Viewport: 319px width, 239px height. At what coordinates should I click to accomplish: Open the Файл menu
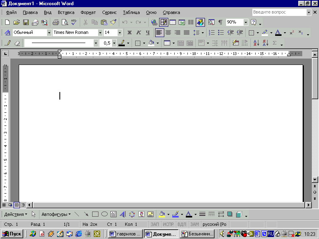point(11,12)
